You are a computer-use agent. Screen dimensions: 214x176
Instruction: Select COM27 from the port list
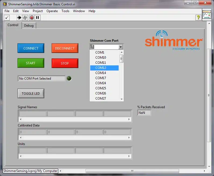104,98
